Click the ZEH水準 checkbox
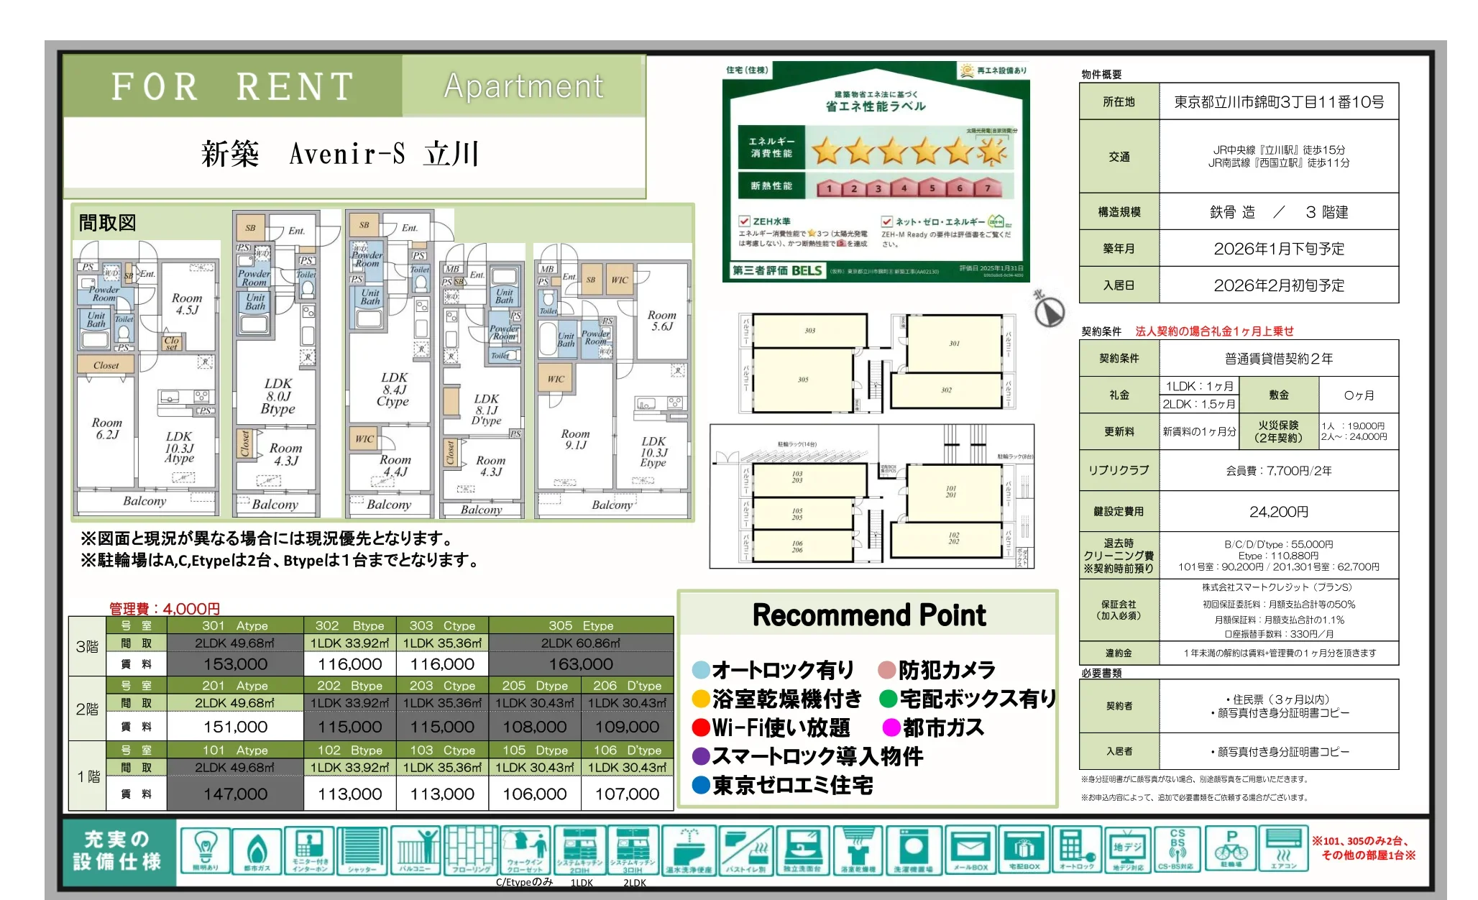 click(744, 221)
